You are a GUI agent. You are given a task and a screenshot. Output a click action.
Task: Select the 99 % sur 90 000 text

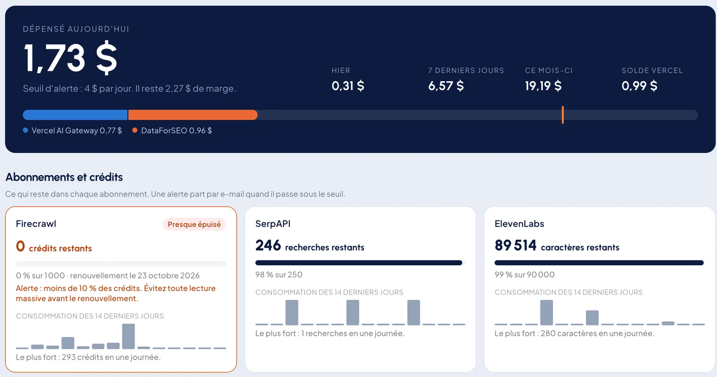click(525, 275)
